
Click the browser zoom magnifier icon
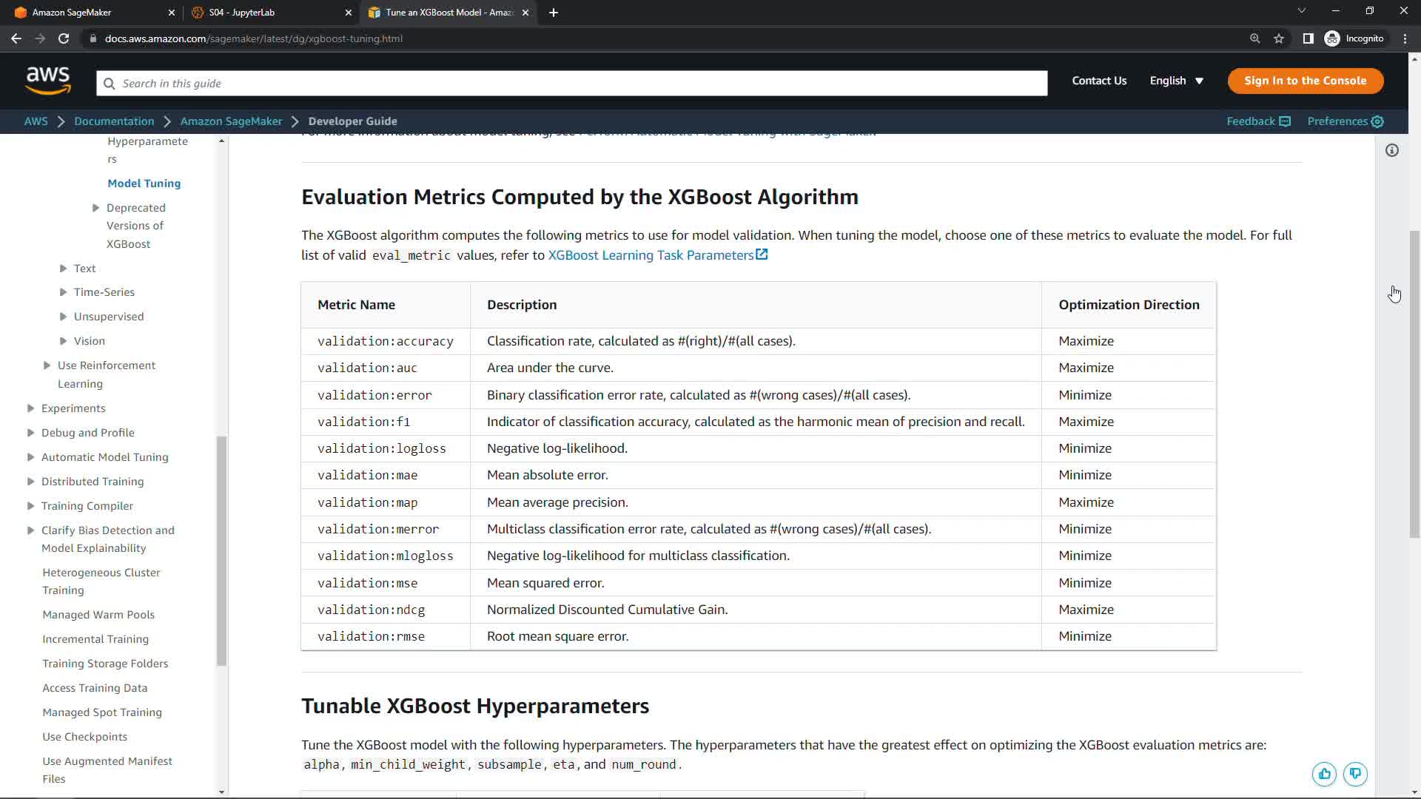coord(1255,38)
